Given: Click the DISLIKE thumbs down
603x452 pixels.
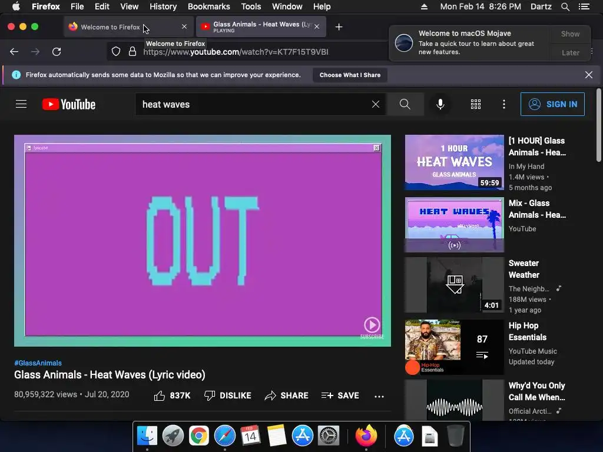Looking at the screenshot, I should pyautogui.click(x=228, y=395).
